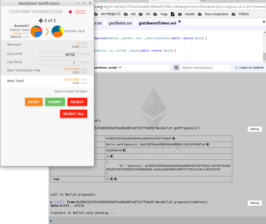Click the Remix console input prompt

(x=157, y=221)
